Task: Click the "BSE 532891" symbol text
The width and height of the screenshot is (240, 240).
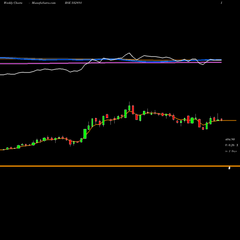Action: point(73,3)
